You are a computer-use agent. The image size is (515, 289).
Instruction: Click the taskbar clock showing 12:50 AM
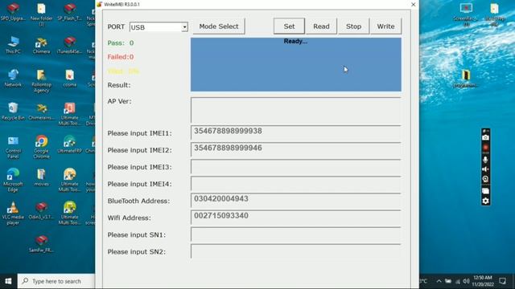coord(483,281)
